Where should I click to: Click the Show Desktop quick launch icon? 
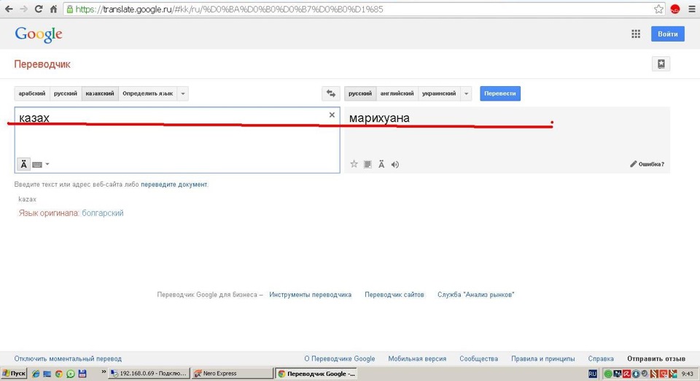click(x=47, y=374)
